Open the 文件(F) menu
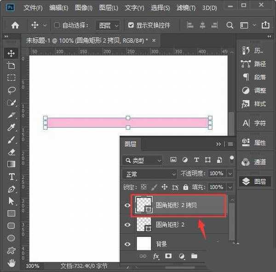 point(33,8)
